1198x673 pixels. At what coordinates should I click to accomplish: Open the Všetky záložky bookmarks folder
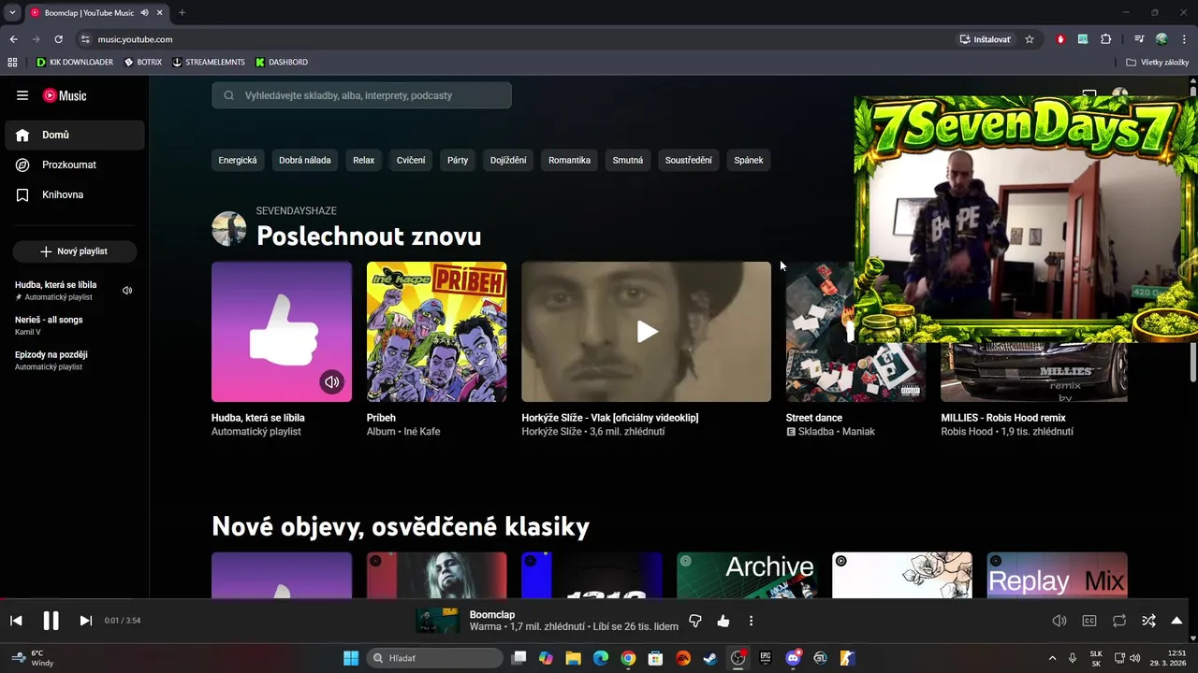coord(1157,63)
